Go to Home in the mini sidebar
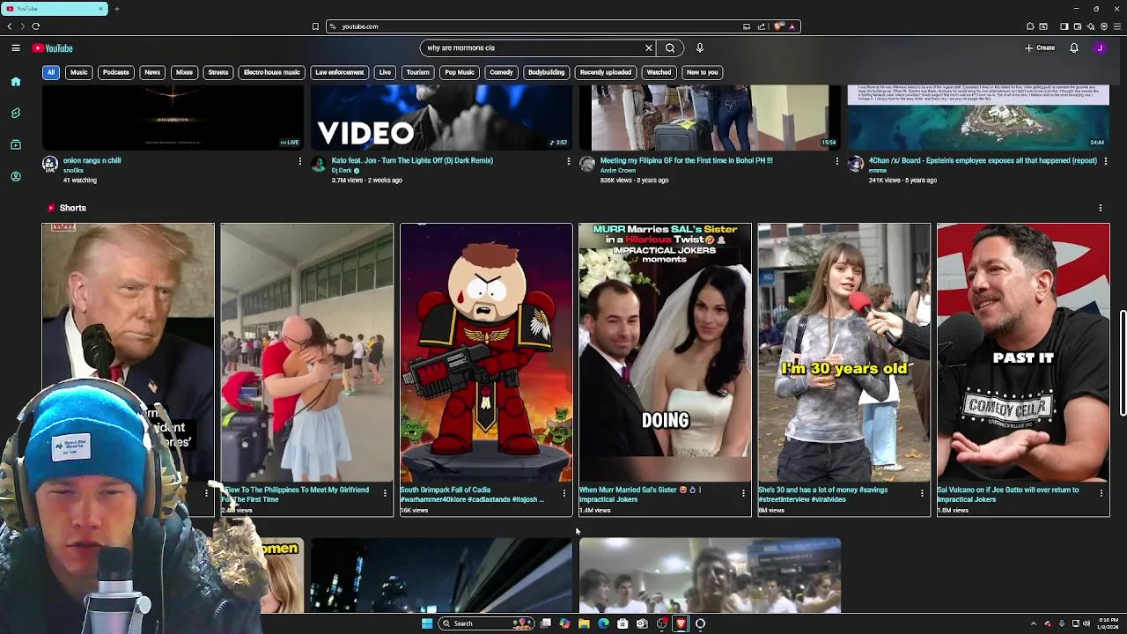The height and width of the screenshot is (634, 1127). coord(16,82)
